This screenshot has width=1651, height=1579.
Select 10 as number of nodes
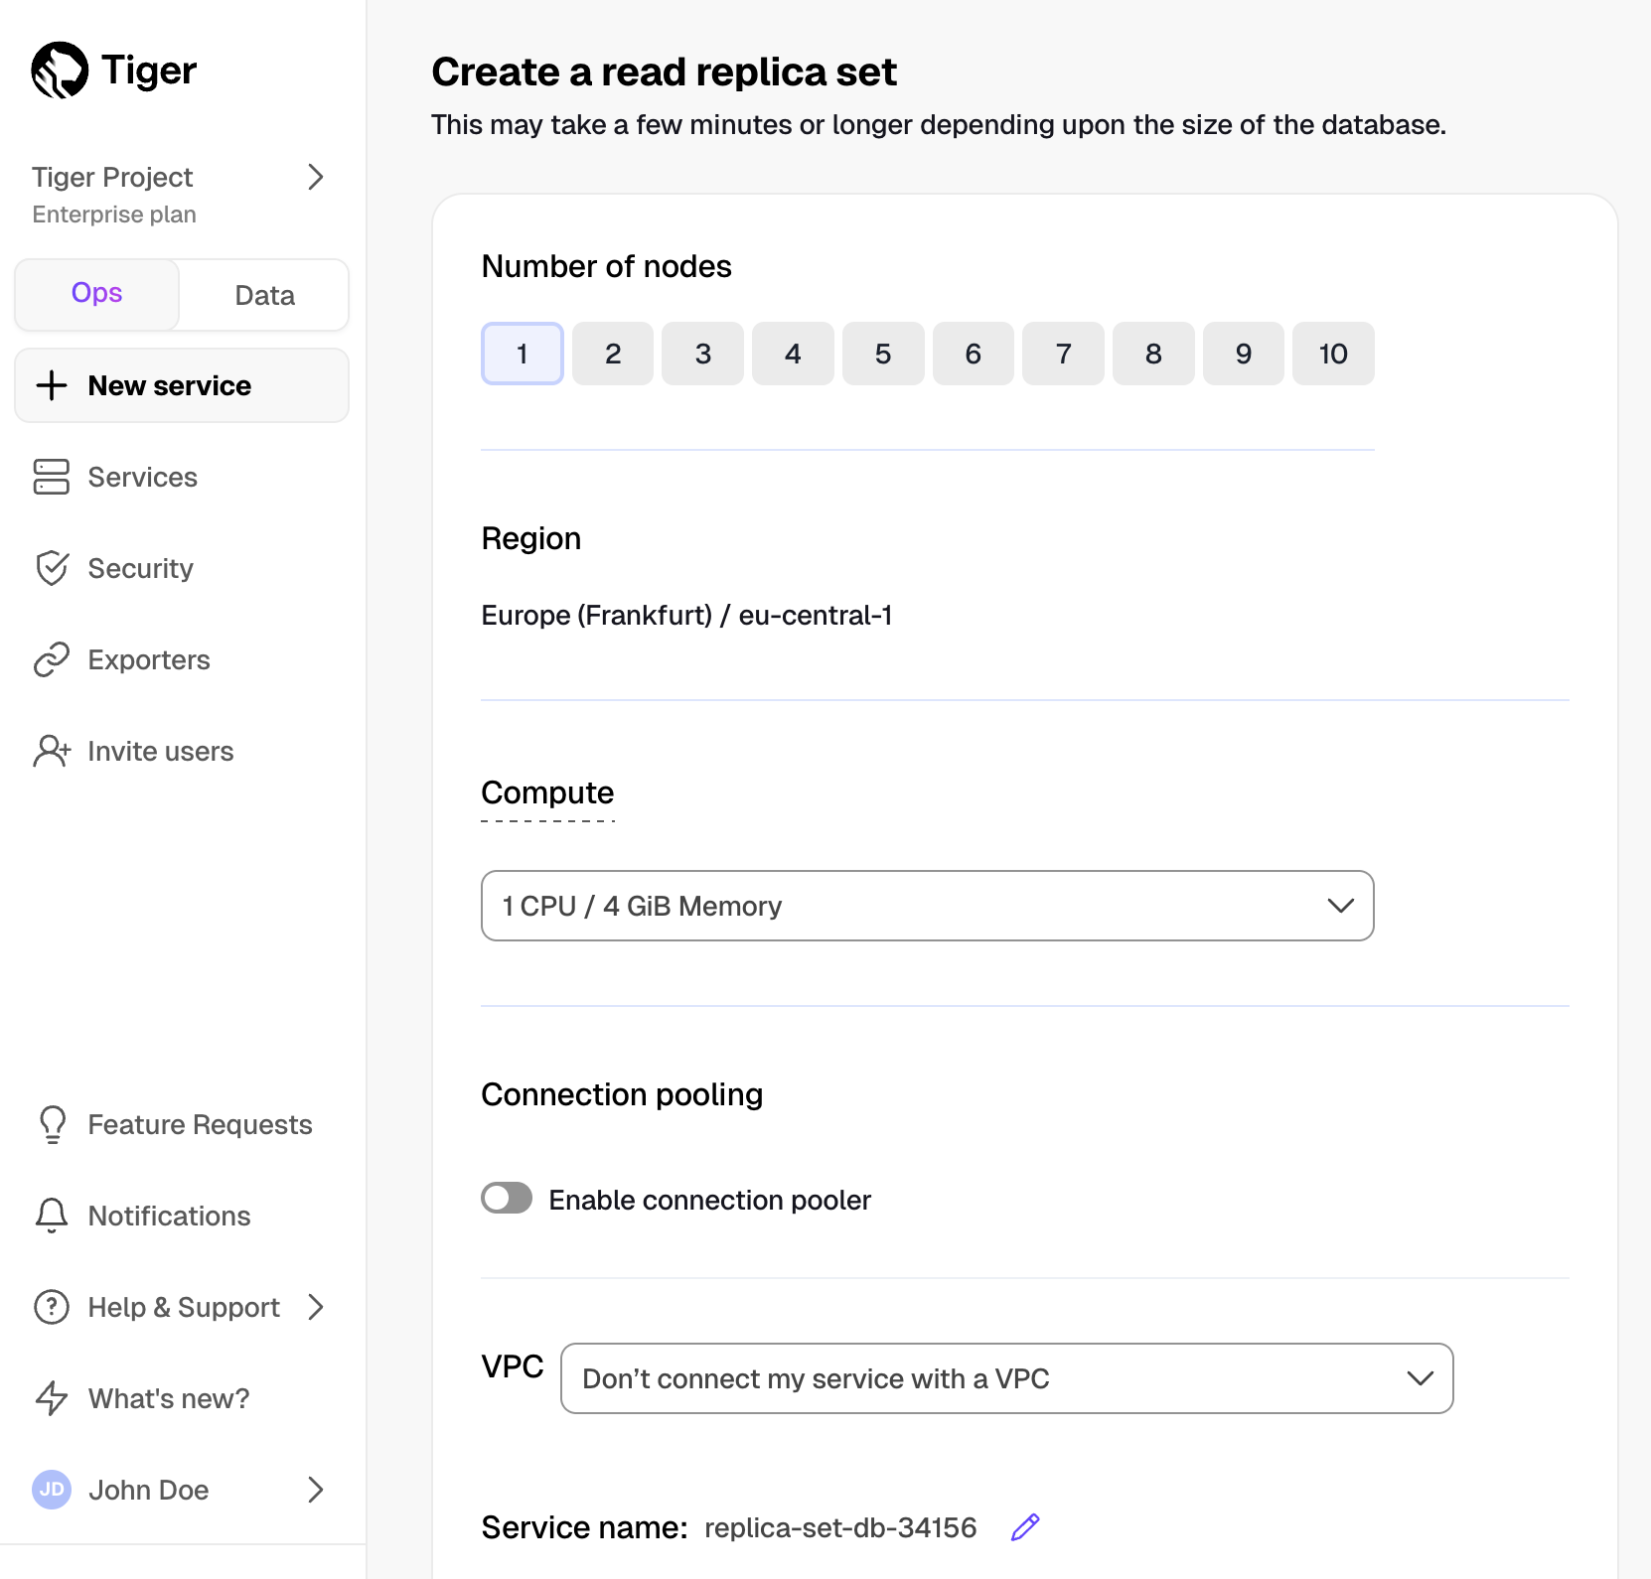(1333, 354)
